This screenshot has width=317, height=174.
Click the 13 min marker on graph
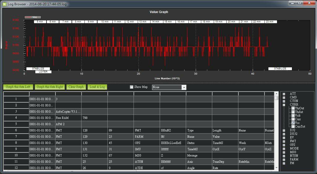pyautogui.click(x=143, y=22)
